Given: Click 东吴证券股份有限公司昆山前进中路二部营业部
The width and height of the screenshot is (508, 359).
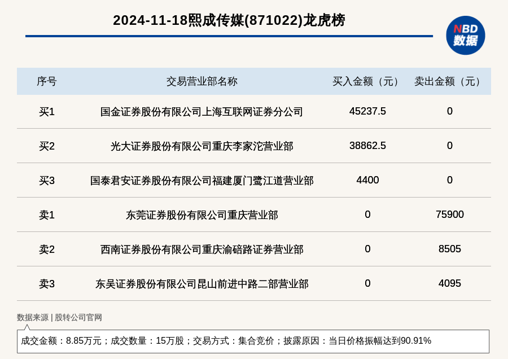Looking at the screenshot, I should (x=202, y=284).
